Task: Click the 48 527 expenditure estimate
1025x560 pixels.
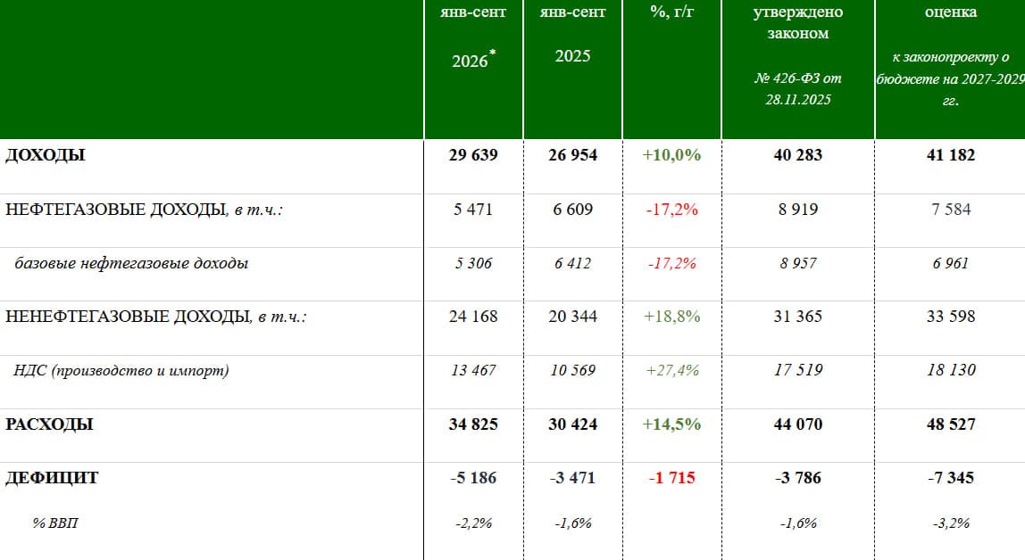Action: tap(951, 424)
